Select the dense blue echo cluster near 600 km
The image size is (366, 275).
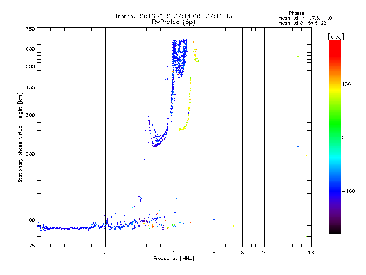point(180,55)
